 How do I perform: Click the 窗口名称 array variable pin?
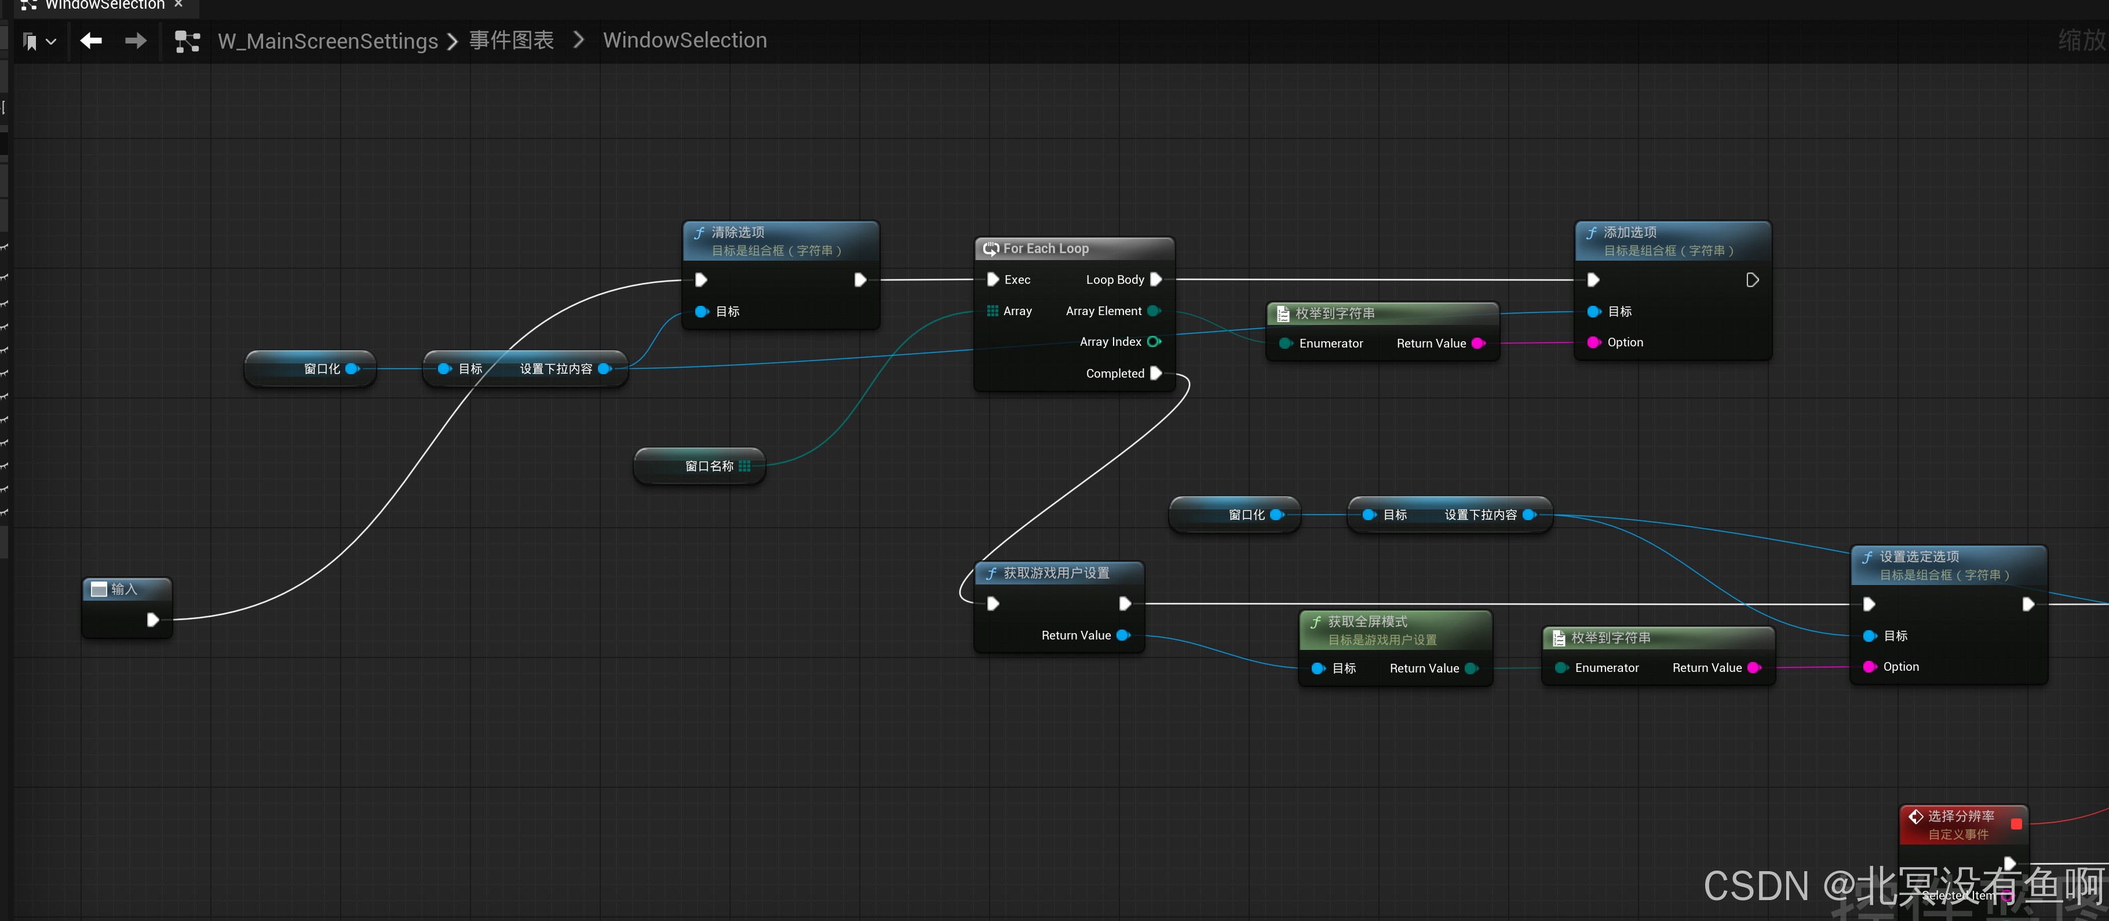(x=744, y=466)
